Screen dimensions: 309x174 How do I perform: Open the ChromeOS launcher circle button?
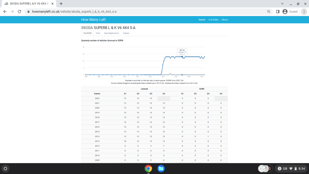tap(6, 168)
